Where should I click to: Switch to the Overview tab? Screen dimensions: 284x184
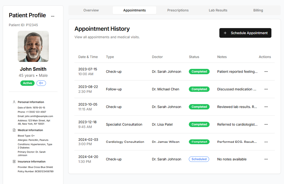(91, 10)
